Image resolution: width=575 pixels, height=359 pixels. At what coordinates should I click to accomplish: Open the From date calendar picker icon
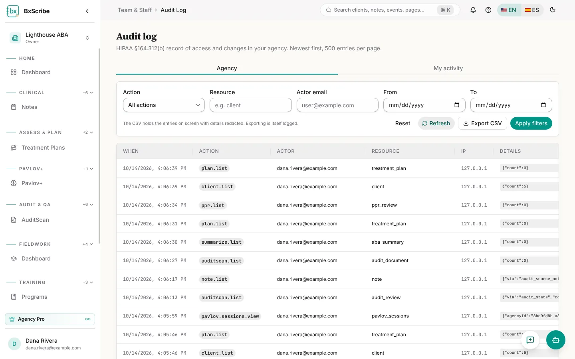tap(457, 105)
